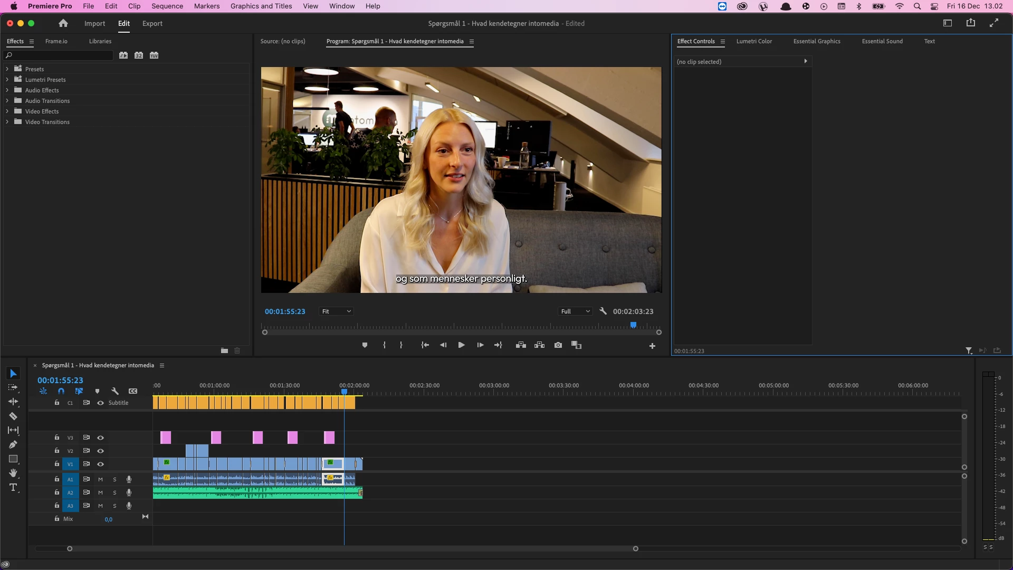Expand the Lumetri Presets folder

point(7,80)
